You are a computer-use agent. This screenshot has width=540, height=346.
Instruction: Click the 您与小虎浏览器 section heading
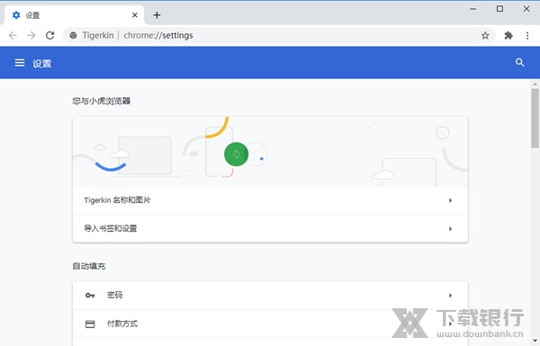pos(101,101)
